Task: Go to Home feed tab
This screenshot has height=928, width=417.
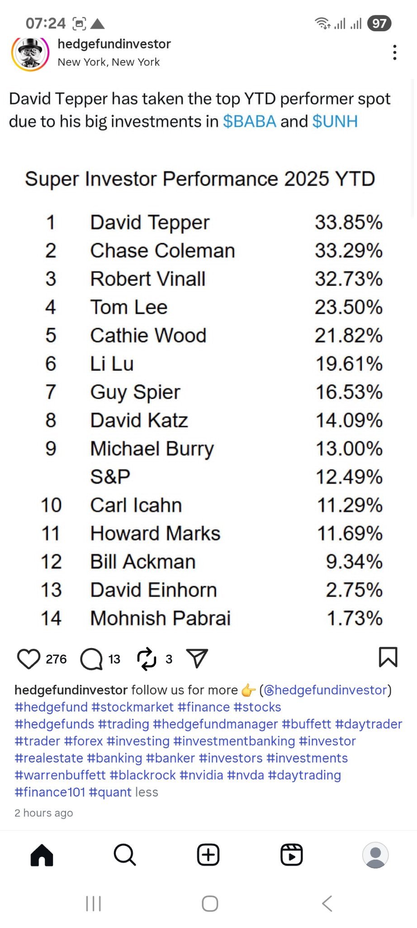Action: pos(42,855)
